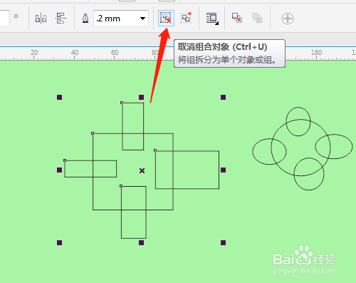
Task: Open the Wrap Text flyout
Action: click(x=212, y=19)
